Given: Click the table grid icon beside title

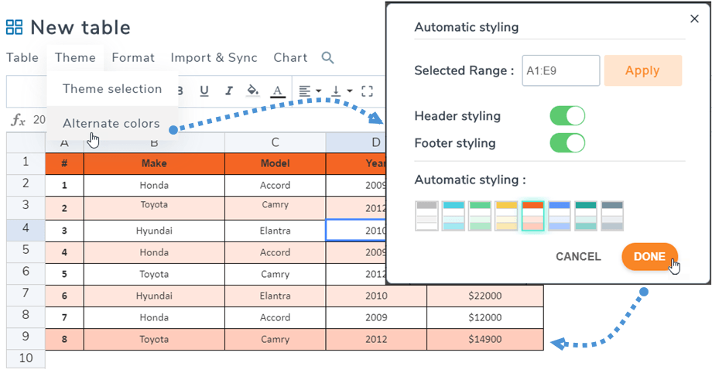Looking at the screenshot, I should (x=15, y=29).
